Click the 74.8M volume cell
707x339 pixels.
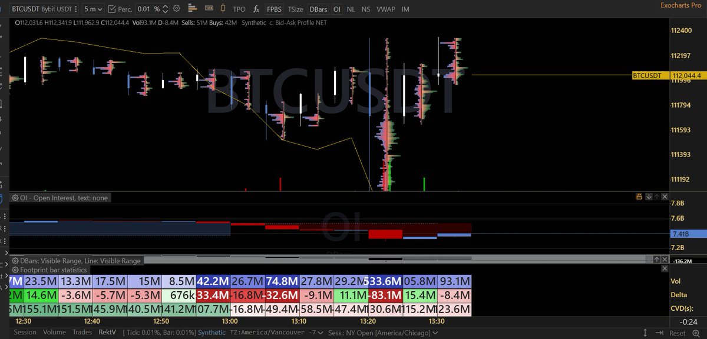coord(282,281)
